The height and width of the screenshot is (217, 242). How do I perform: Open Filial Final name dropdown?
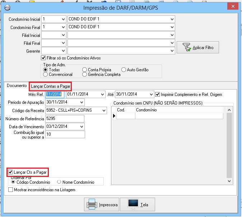pyautogui.click(x=172, y=43)
